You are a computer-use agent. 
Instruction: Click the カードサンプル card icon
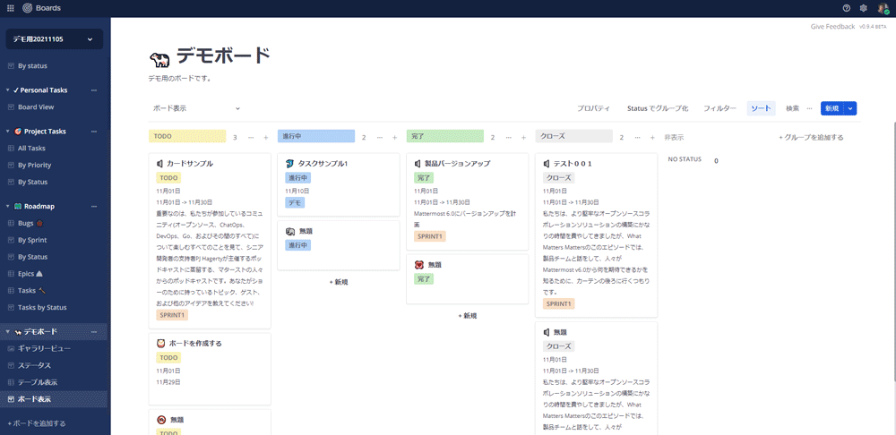coord(160,163)
